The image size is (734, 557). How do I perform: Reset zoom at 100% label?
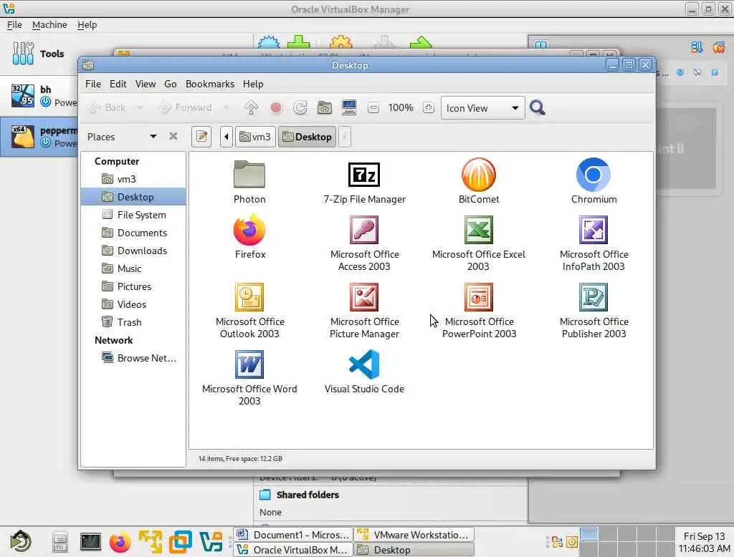coord(401,108)
